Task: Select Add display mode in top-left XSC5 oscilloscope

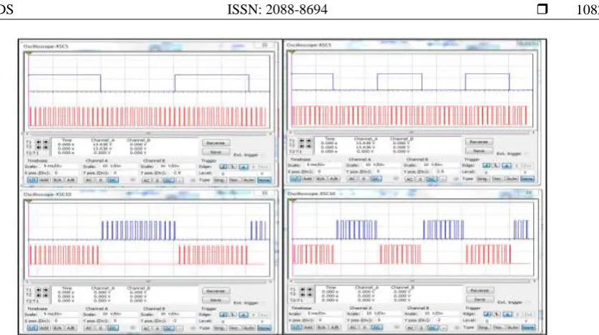Action: (x=44, y=180)
